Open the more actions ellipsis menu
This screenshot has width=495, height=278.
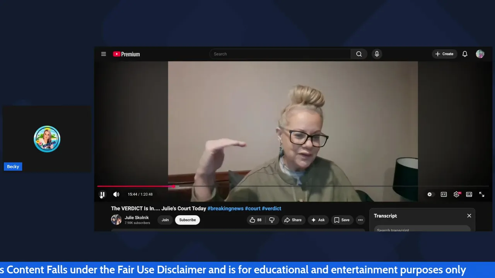(360, 220)
